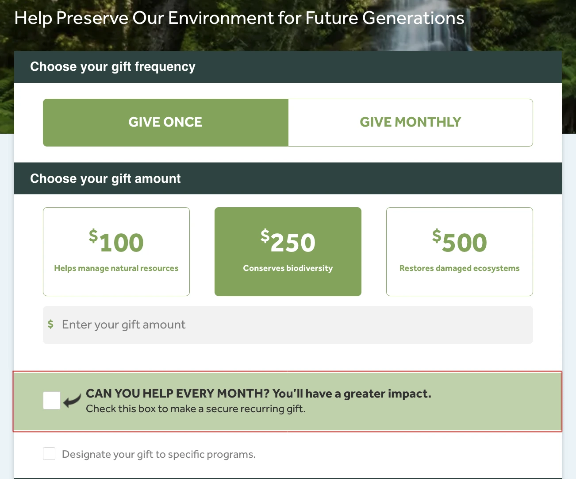Image resolution: width=576 pixels, height=479 pixels.
Task: Click 'Helps manage natural resources' caption
Action: point(116,268)
